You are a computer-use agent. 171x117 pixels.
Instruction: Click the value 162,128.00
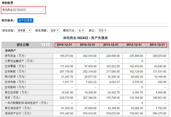pos(136,71)
